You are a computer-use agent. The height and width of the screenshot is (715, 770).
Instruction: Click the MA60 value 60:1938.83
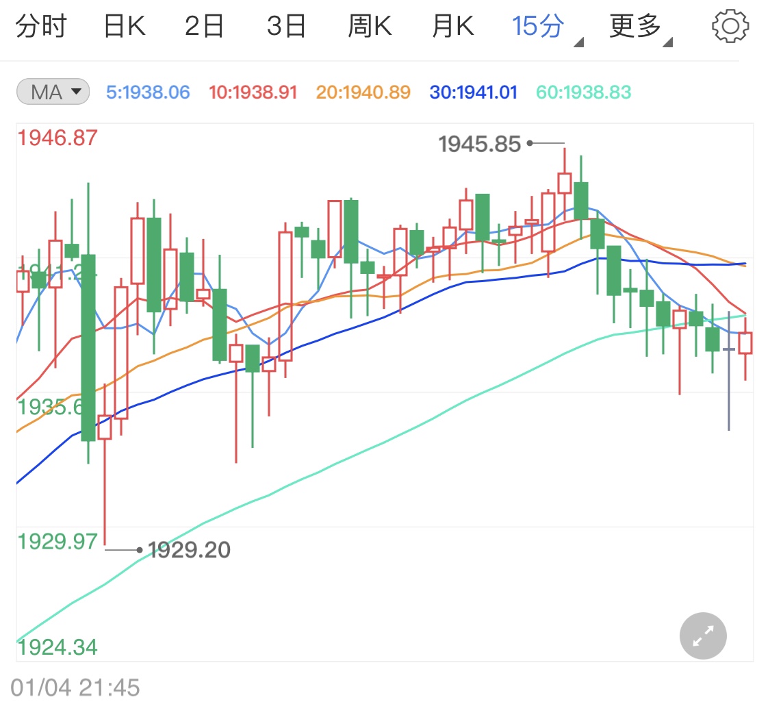click(583, 92)
